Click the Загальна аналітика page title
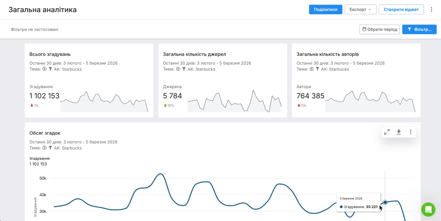The image size is (441, 221). [x=43, y=9]
